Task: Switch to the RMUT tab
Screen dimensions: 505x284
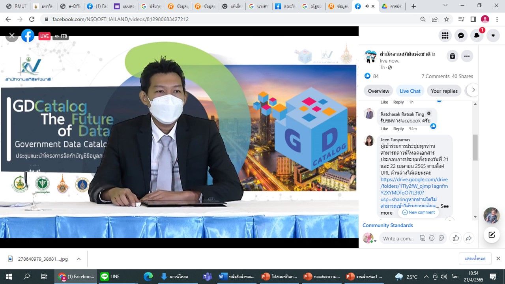Action: click(x=16, y=6)
